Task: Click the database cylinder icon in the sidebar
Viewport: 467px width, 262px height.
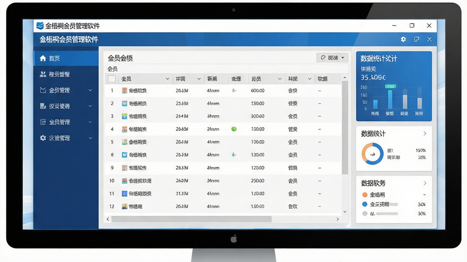Action: [43, 122]
